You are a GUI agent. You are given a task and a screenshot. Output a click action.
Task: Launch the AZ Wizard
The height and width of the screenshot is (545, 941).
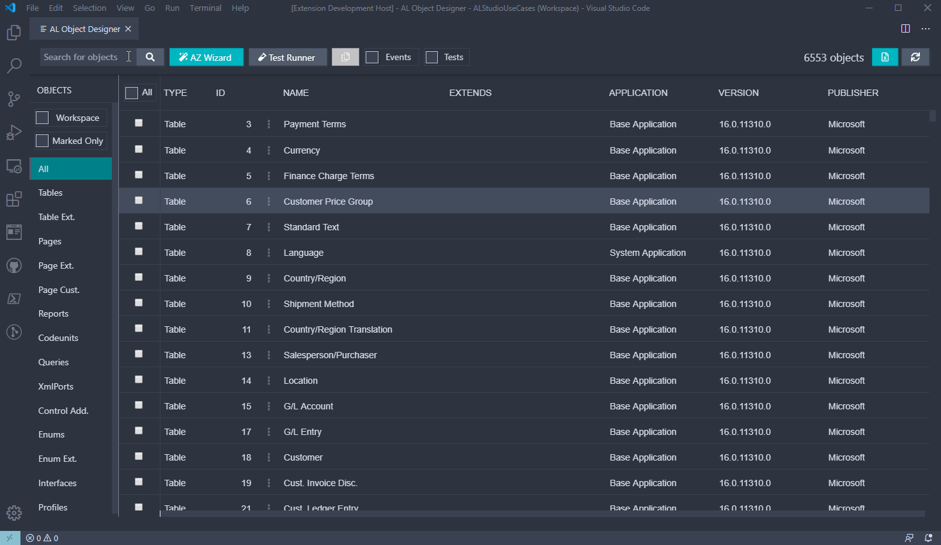tap(206, 57)
